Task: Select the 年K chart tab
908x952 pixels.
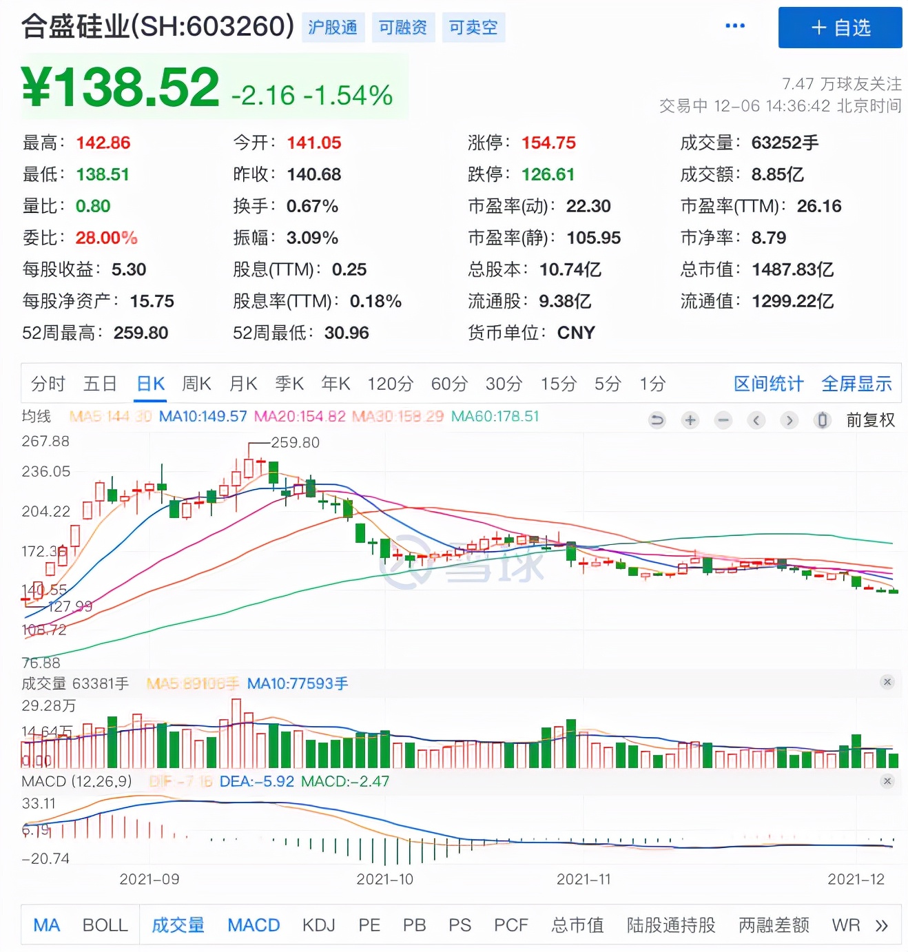Action: click(x=336, y=384)
